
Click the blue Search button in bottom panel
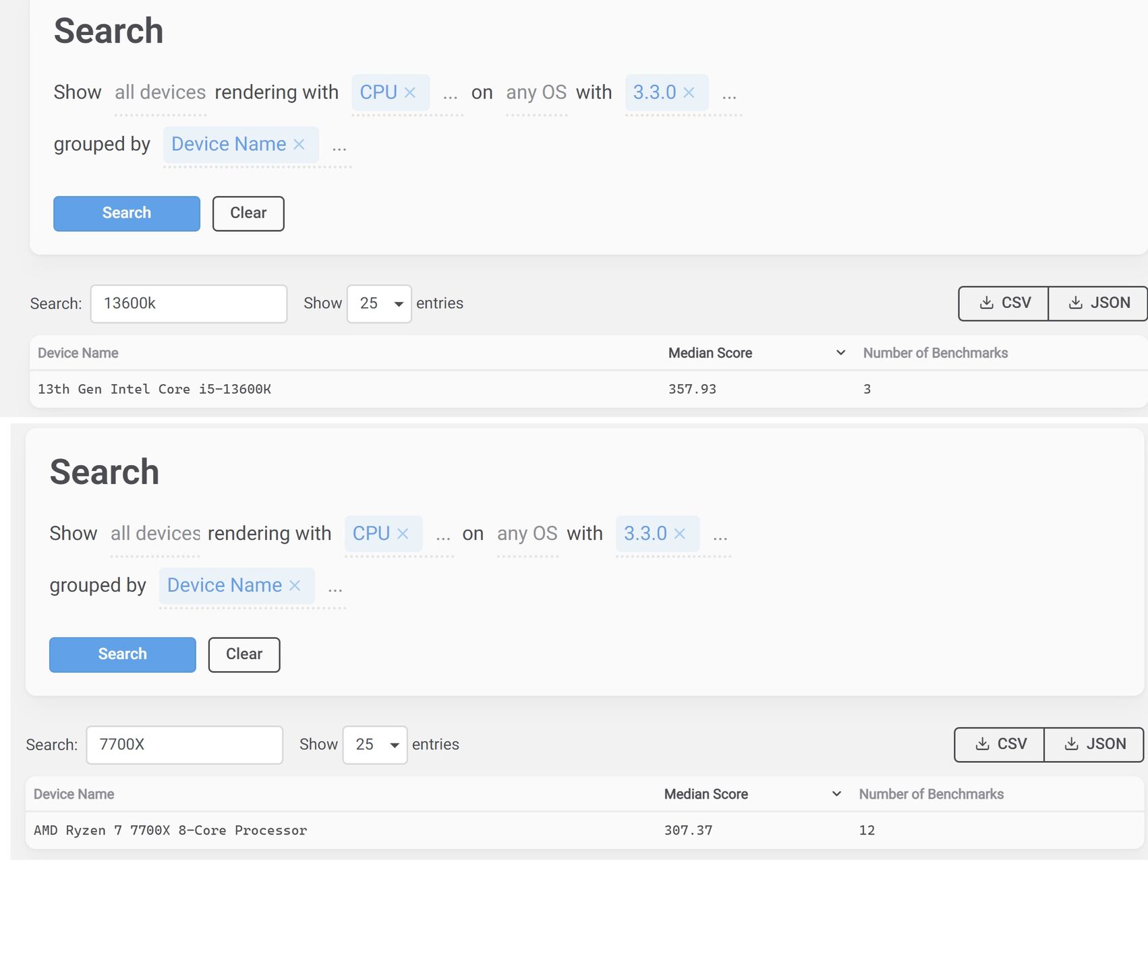[x=123, y=654]
